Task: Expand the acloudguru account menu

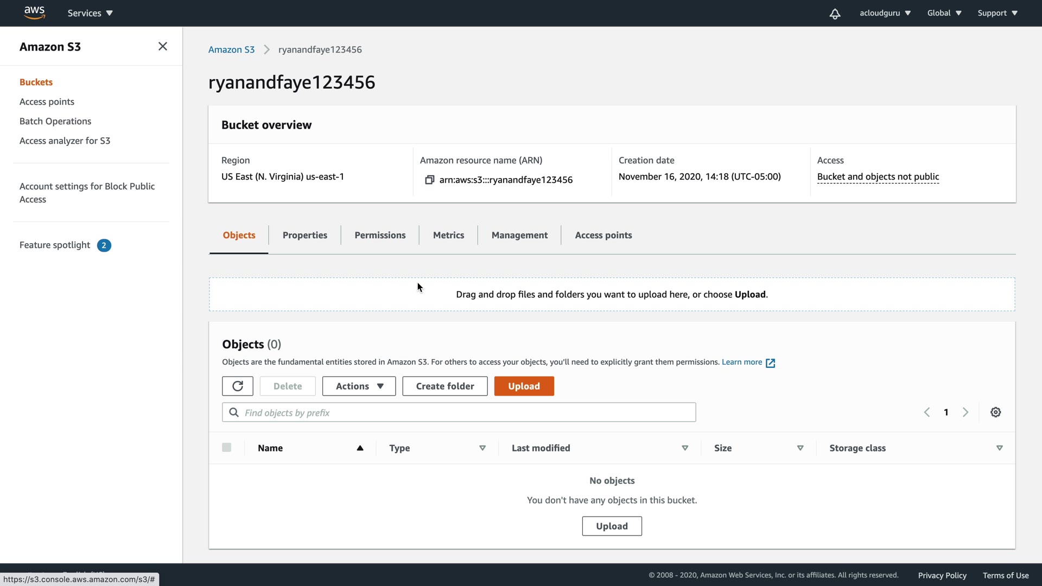Action: pos(885,13)
